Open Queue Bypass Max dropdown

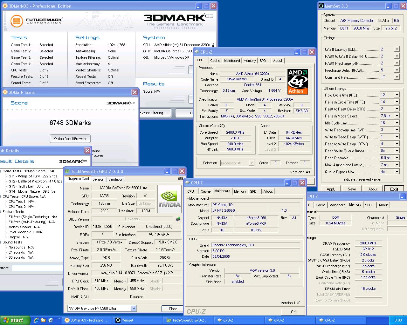pyautogui.click(x=397, y=172)
